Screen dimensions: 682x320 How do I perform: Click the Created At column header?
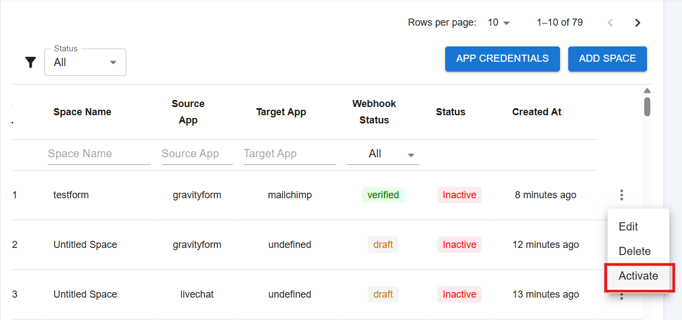tap(537, 112)
